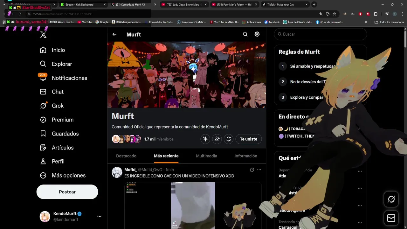Viewport: 407px width, 229px height.
Task: Select the Más reciente tab
Action: pos(166,156)
